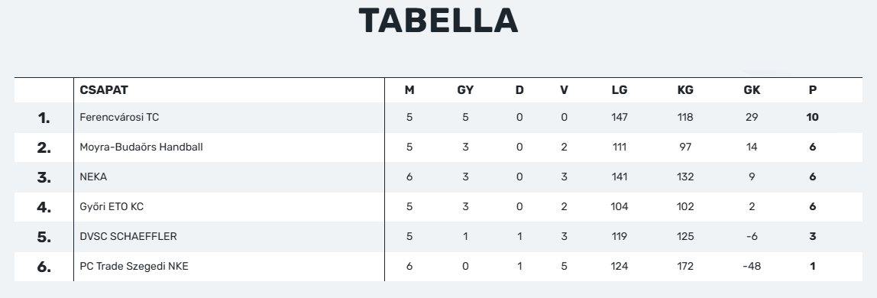Click the M column header

pyautogui.click(x=409, y=90)
